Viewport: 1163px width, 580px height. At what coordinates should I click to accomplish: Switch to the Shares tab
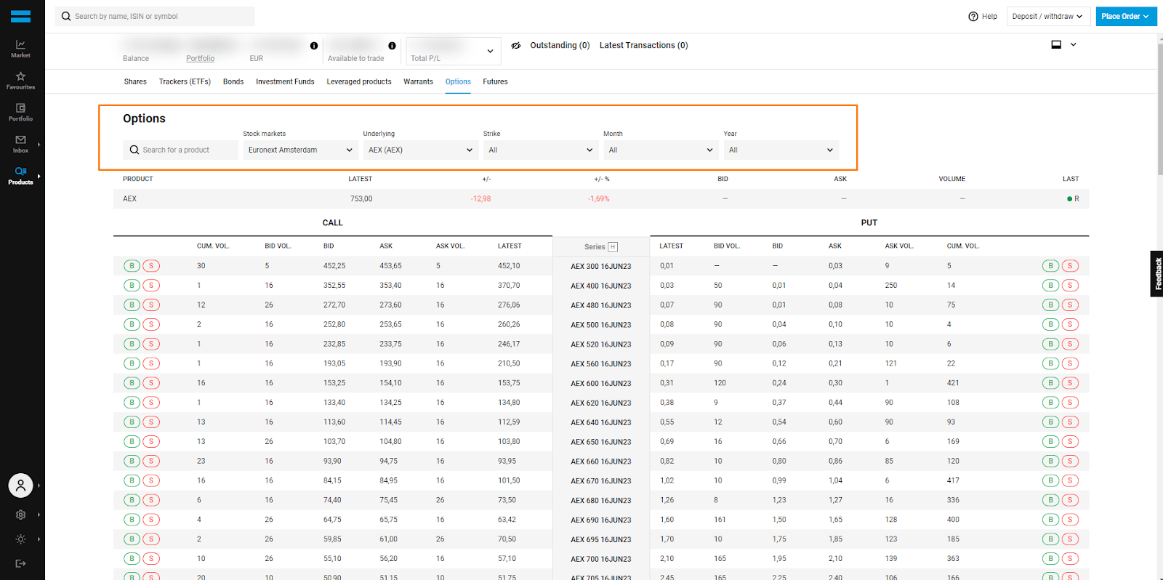(135, 81)
